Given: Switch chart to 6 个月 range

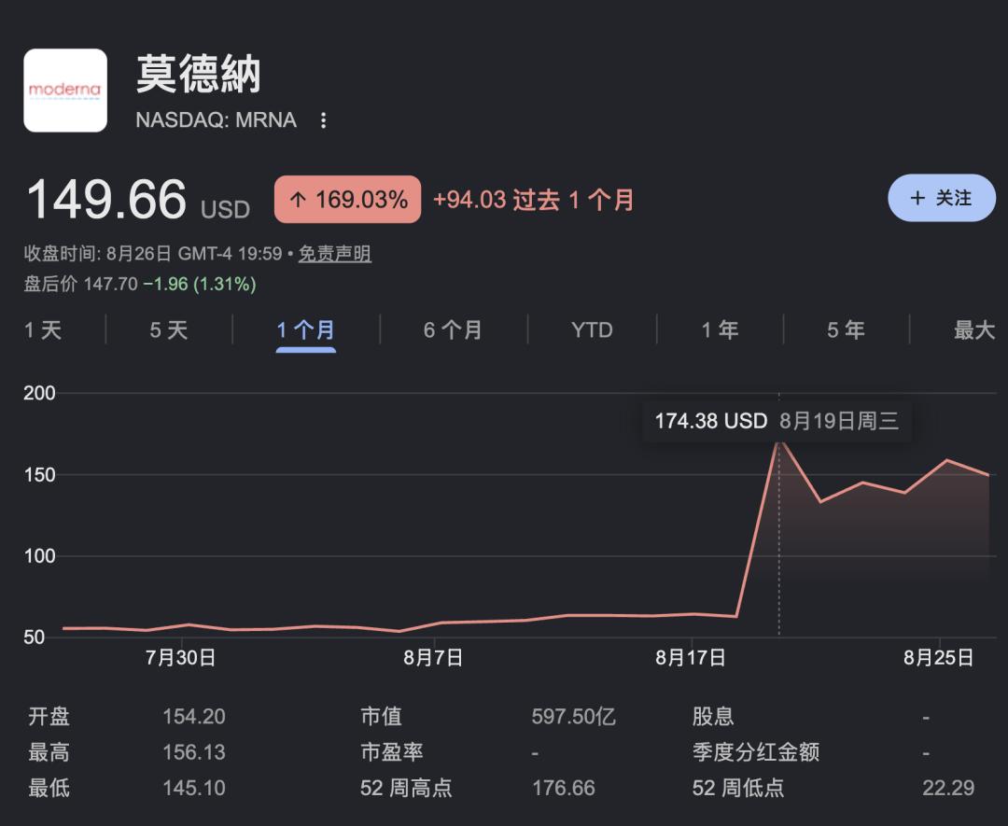Looking at the screenshot, I should (453, 330).
